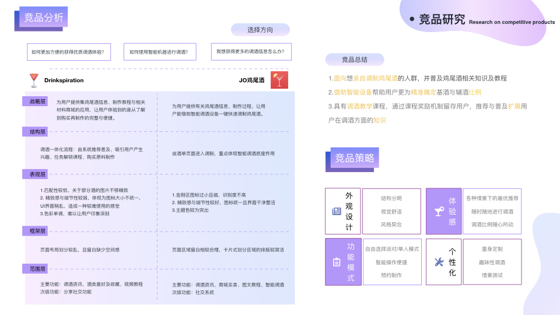Viewport: 560px width, 315px height.
Task: Click the 1.金刚区图标过小且细 line
Action: coord(209,195)
